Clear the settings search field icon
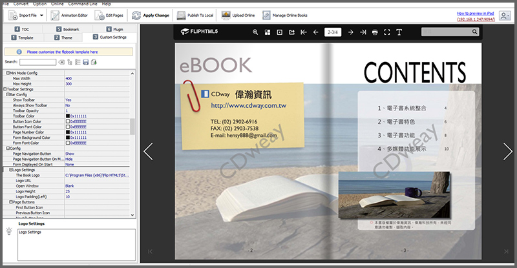517x268 pixels. pos(61,62)
